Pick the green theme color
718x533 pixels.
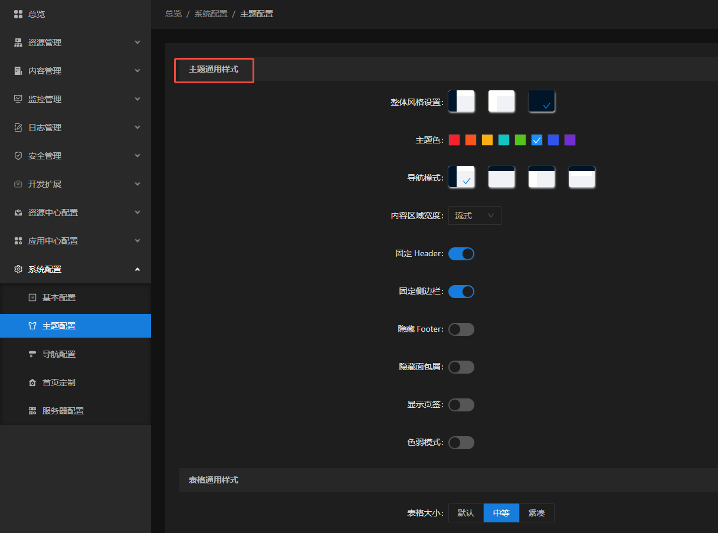(520, 140)
